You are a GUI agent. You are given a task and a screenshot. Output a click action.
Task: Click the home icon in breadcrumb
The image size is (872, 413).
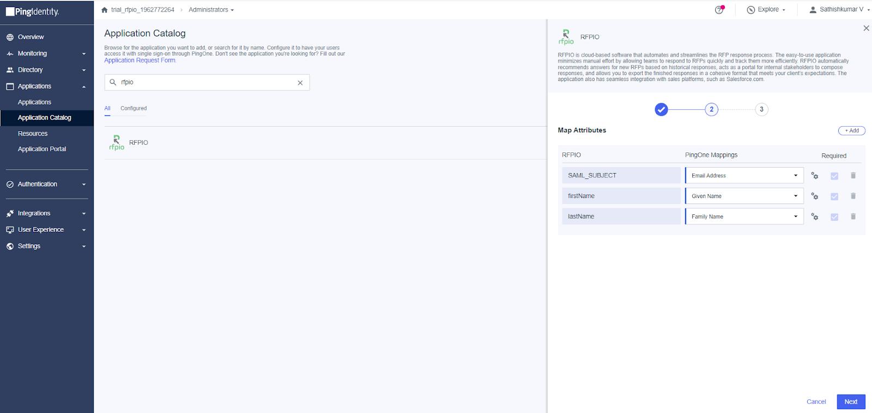[x=105, y=10]
